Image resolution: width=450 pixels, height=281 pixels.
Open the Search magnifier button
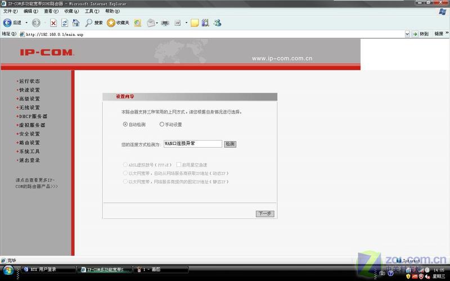(x=94, y=22)
